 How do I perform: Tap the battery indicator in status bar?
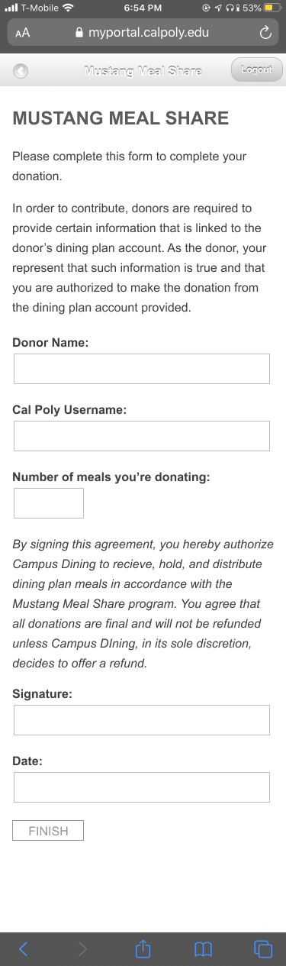(273, 8)
